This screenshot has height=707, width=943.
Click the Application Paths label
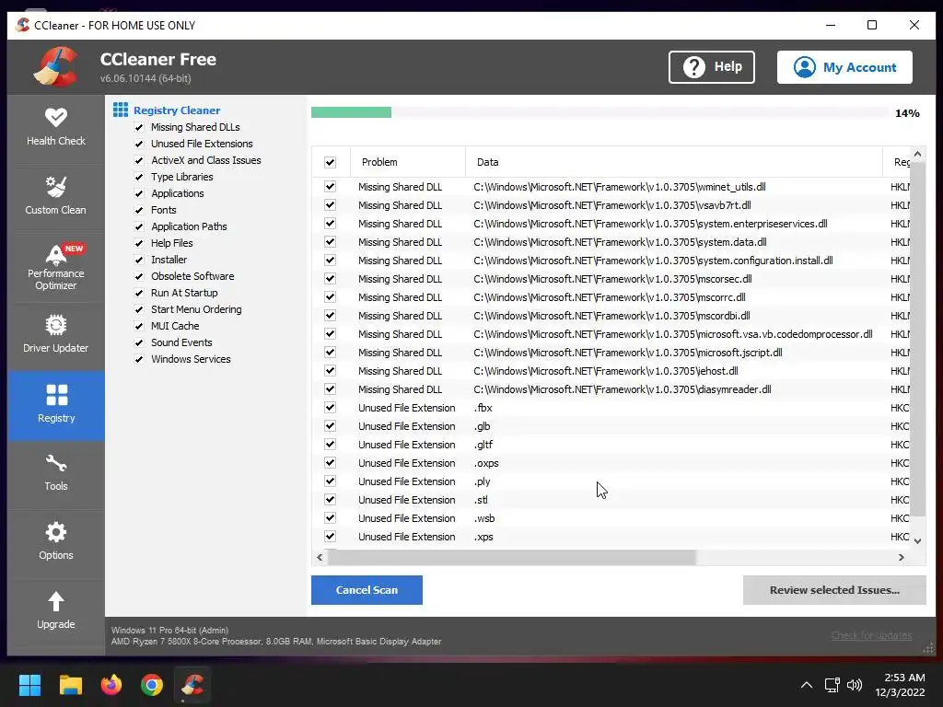click(x=189, y=226)
